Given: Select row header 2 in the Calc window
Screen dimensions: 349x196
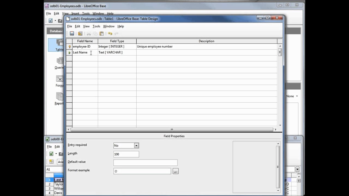Looking at the screenshot, I should [50, 184].
